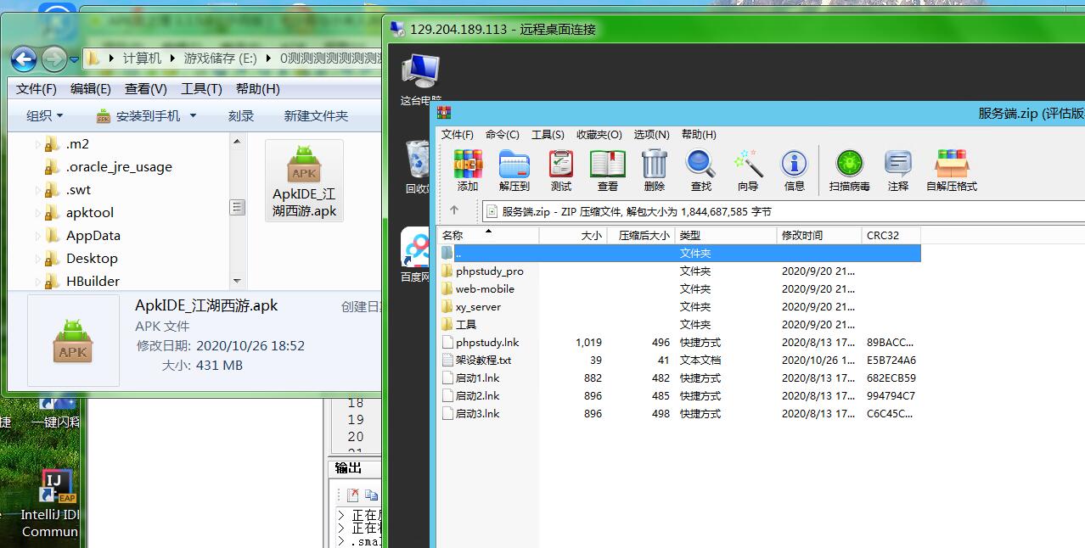Click the Explorer back navigation arrow

tap(24, 59)
